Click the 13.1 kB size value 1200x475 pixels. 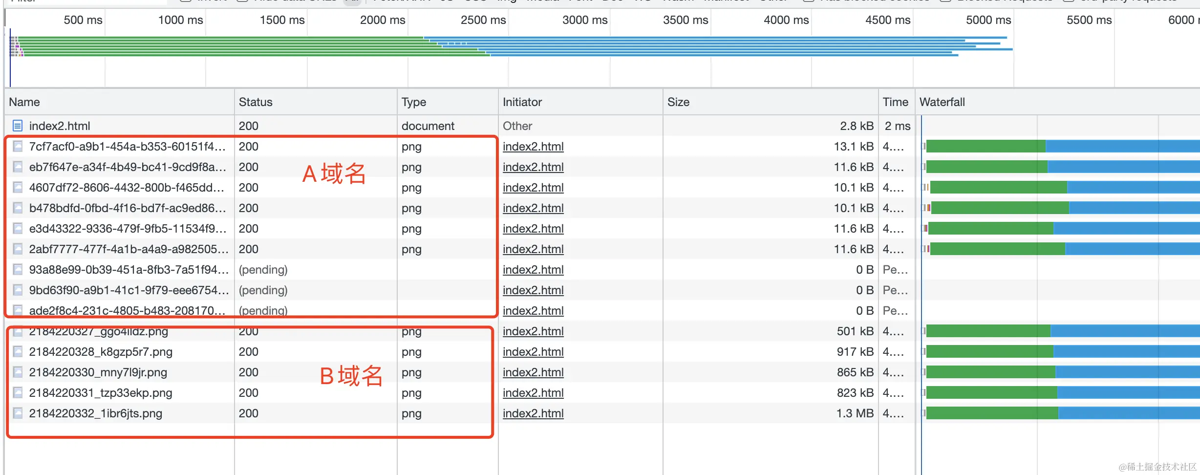click(x=854, y=147)
